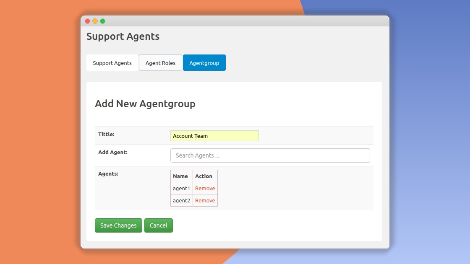Remove agent2 from the group
470x264 pixels.
[x=205, y=201]
